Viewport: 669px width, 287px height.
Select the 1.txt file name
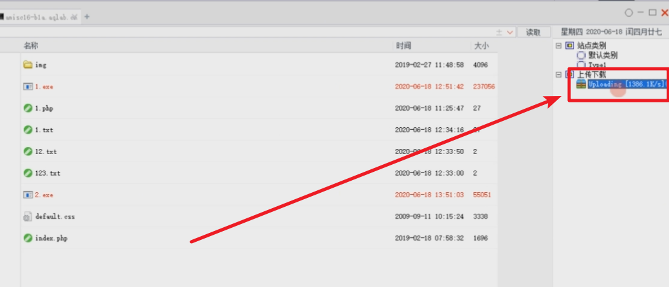[44, 130]
